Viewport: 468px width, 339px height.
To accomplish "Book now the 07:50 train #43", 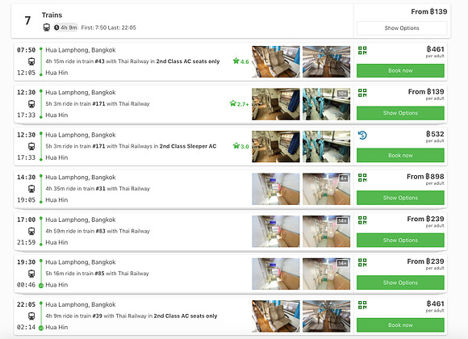I will (400, 71).
